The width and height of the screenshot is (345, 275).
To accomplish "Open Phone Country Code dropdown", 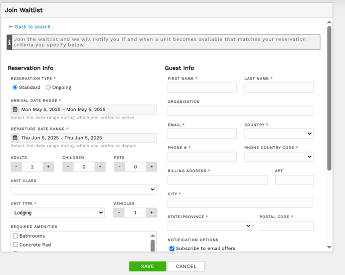I will 279,156.
